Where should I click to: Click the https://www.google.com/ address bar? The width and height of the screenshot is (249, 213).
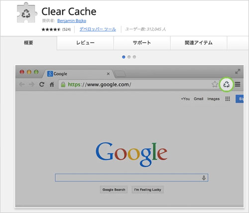138,84
